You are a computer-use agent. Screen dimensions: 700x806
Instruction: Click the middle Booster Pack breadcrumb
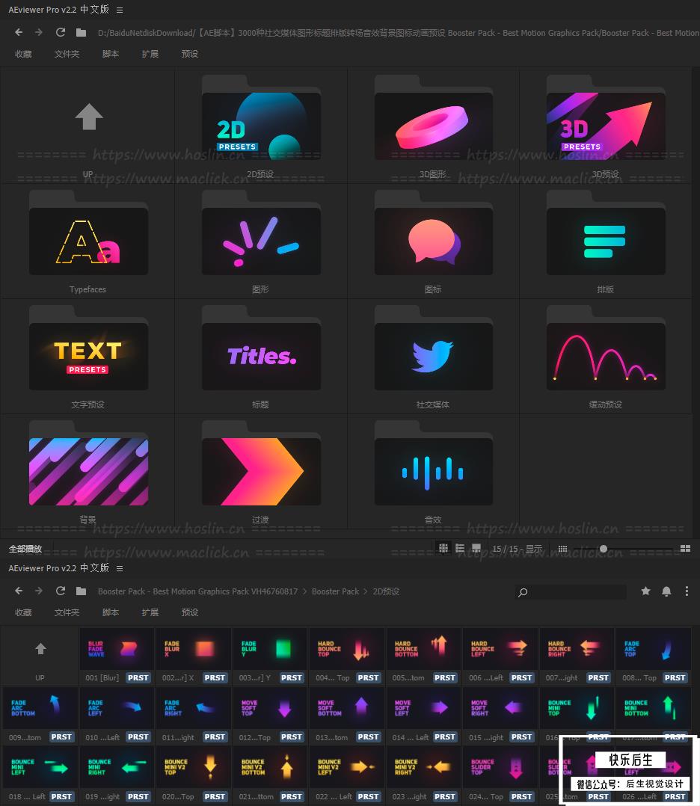pyautogui.click(x=335, y=591)
